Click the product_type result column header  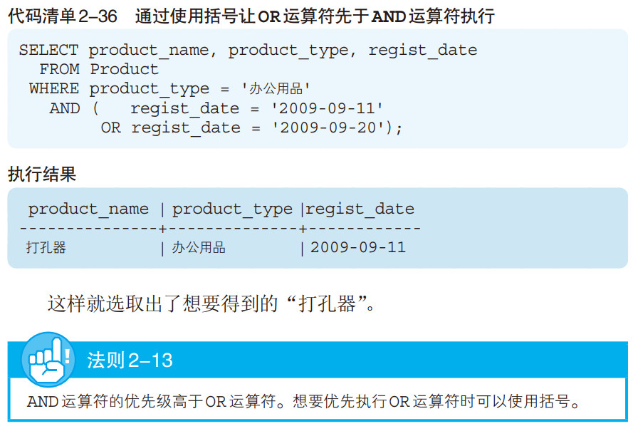pyautogui.click(x=232, y=209)
